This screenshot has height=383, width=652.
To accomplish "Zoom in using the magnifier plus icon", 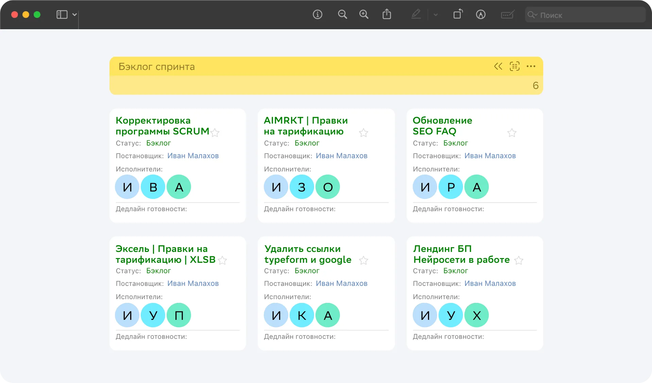I will 364,15.
